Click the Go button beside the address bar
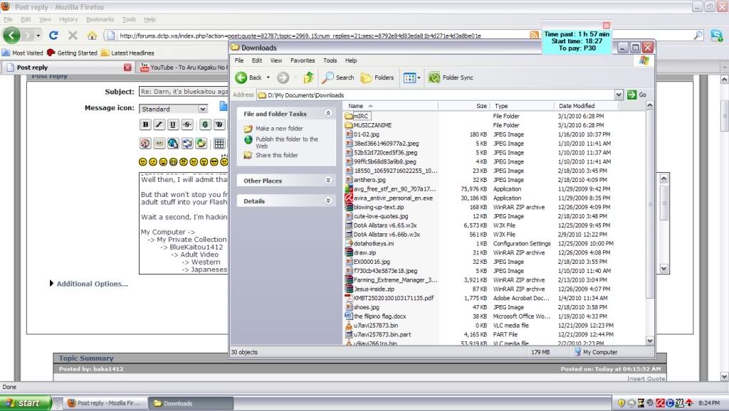 pyautogui.click(x=637, y=95)
